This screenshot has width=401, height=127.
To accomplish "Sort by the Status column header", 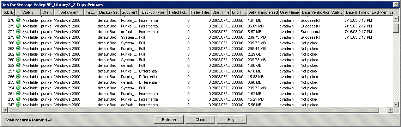I will pyautogui.click(x=28, y=12).
